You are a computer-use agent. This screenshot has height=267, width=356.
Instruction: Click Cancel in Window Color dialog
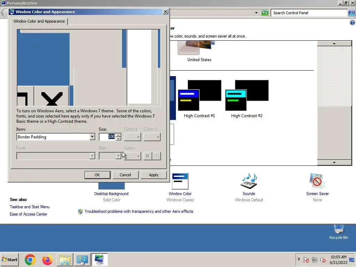(125, 175)
